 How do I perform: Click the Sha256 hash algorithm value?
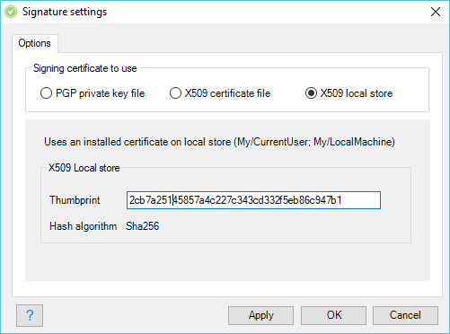point(143,226)
